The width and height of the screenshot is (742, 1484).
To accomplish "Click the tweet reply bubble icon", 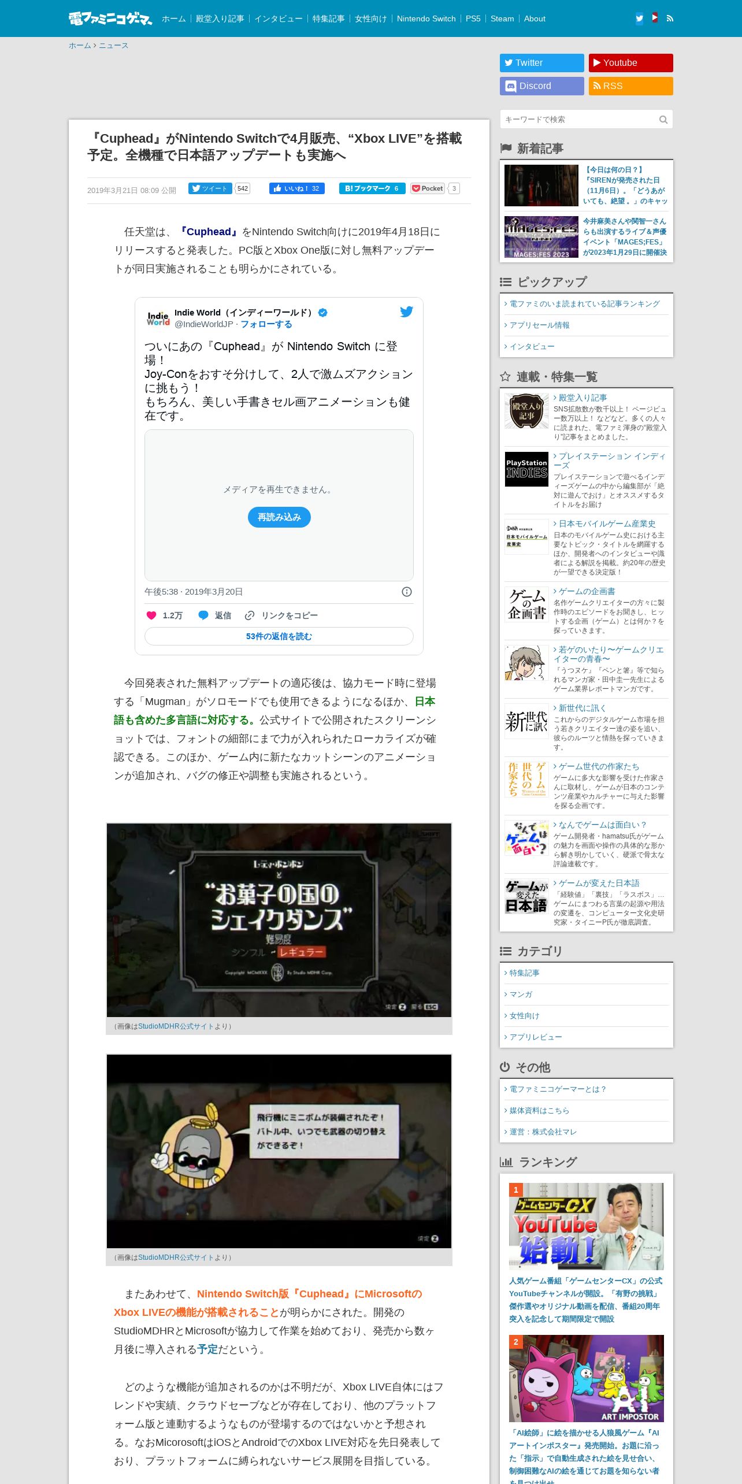I will pyautogui.click(x=203, y=615).
